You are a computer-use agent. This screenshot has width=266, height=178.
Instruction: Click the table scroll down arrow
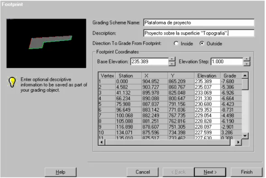pos(245,136)
